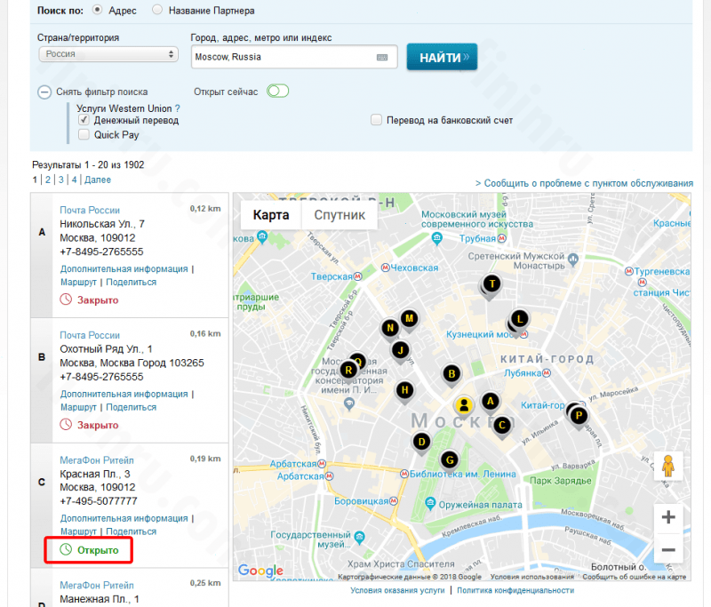Viewport: 711px width, 607px height.
Task: Zoom out the map with minus button
Action: click(668, 550)
